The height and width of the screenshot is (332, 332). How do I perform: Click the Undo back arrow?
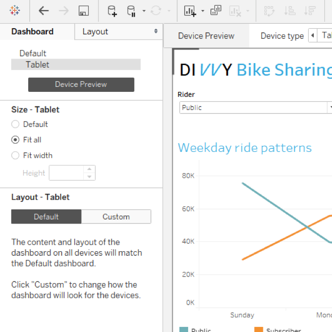point(44,11)
